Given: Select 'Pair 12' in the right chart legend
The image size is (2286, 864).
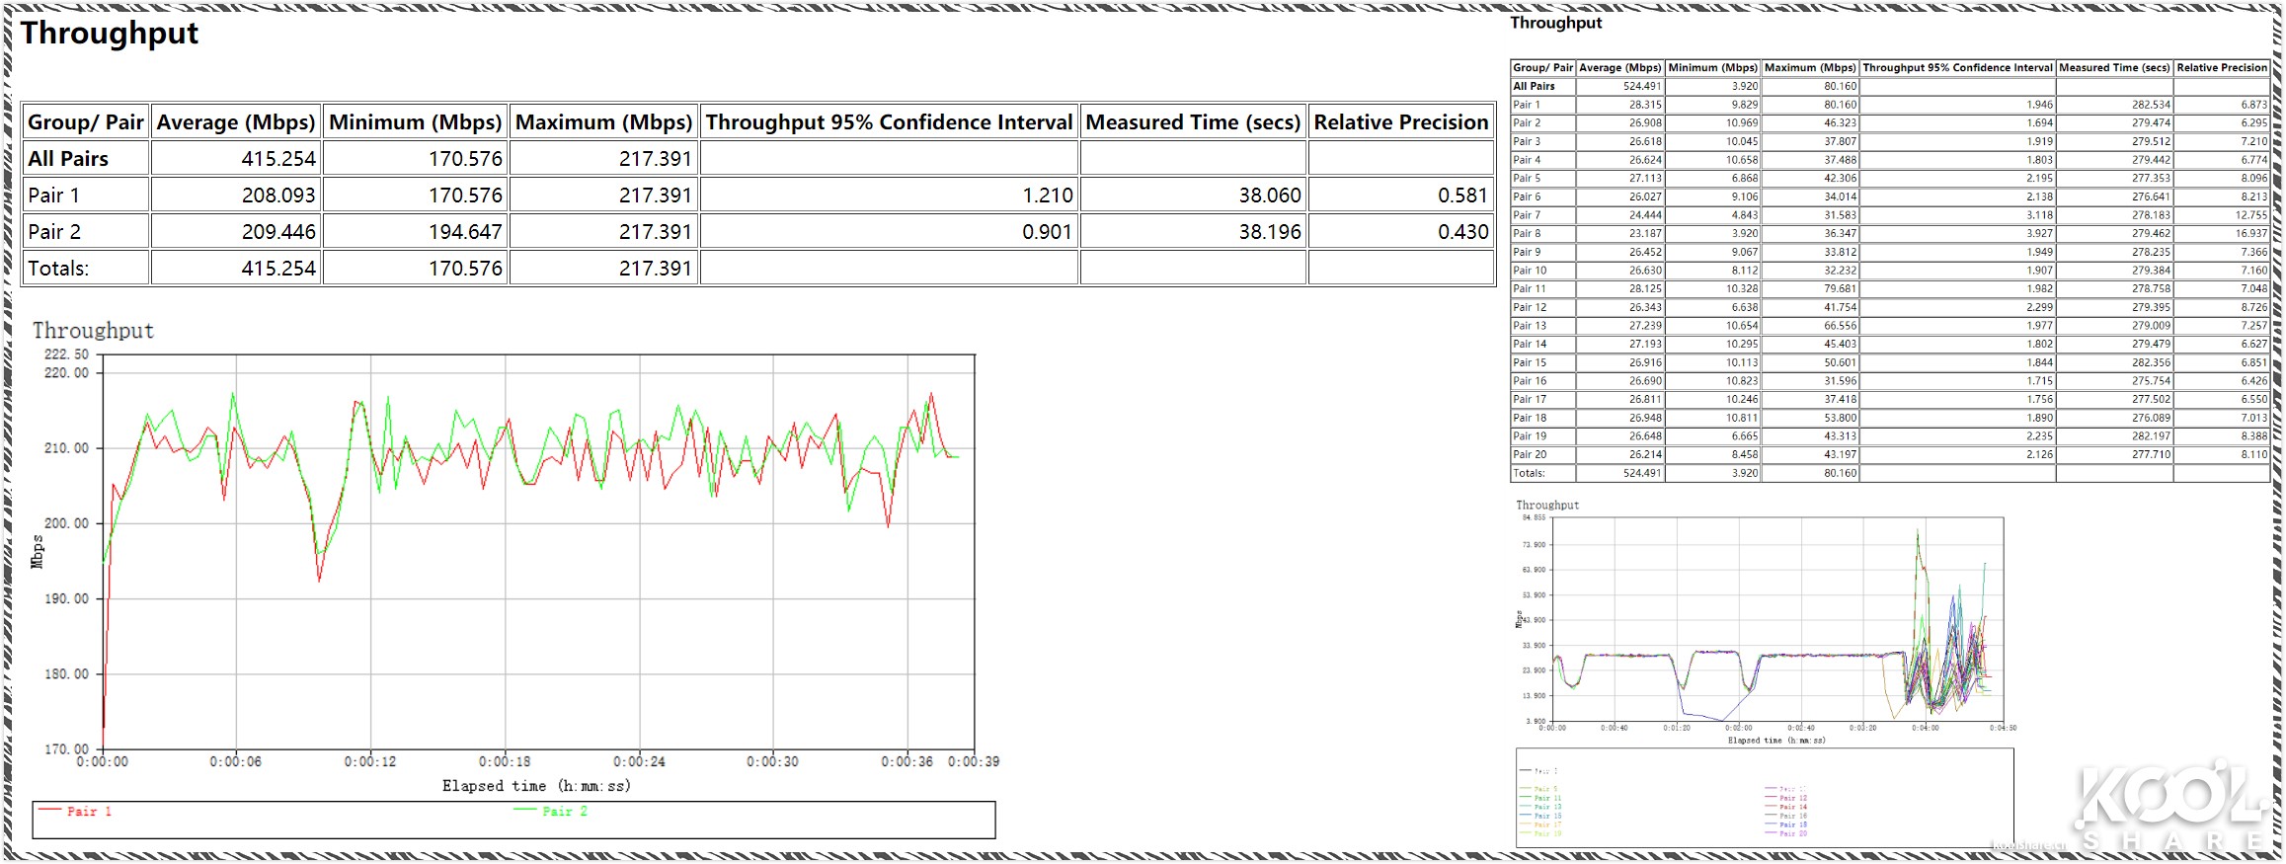Looking at the screenshot, I should 1793,798.
